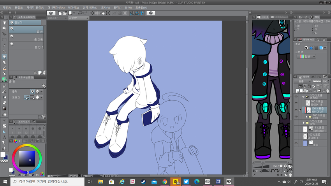This screenshot has height=186, width=331.
Task: Click the Clip Studio launcher swirl icon
Action: pos(51,13)
